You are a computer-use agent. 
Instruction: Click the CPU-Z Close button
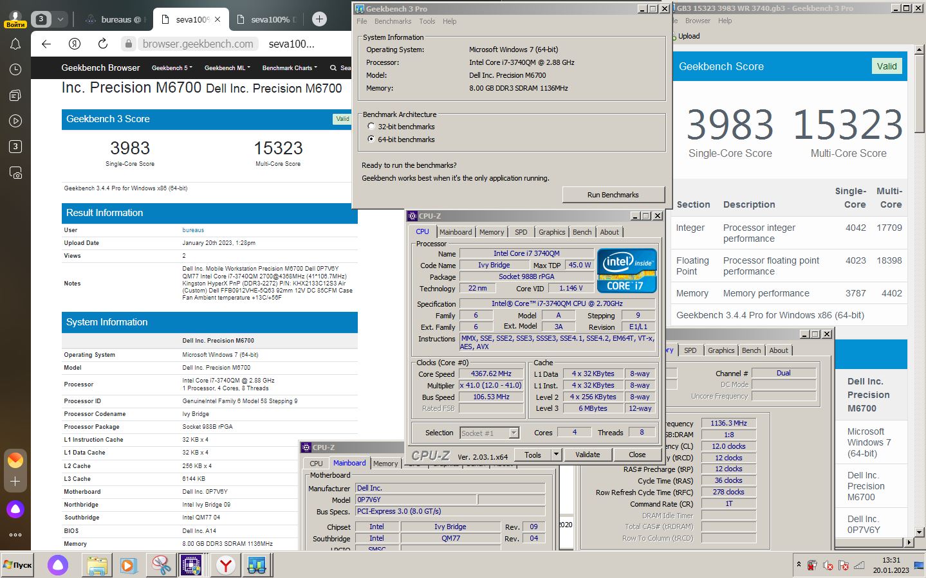(x=637, y=455)
